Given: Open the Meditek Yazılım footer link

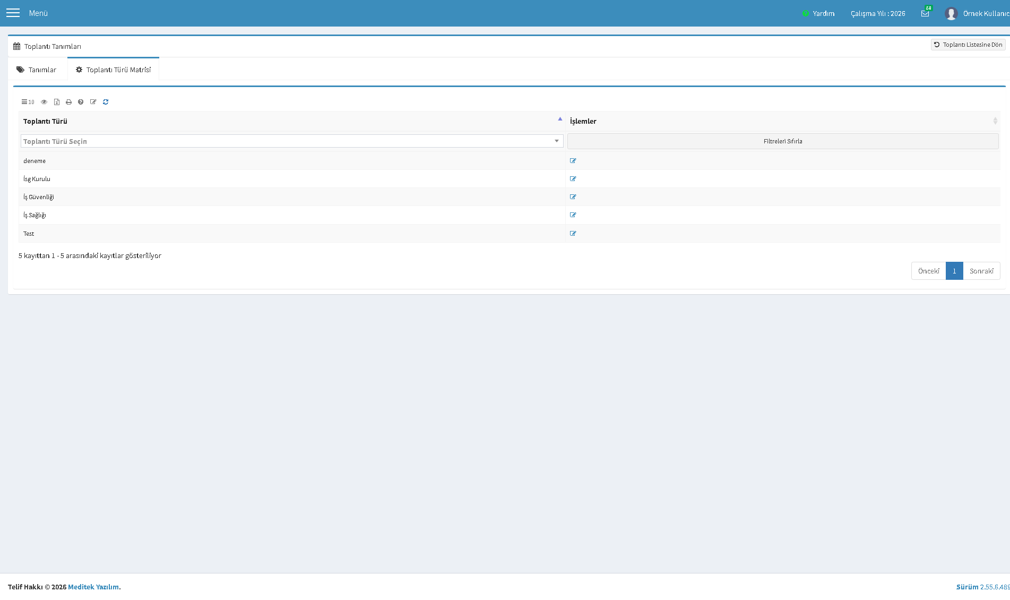Looking at the screenshot, I should click(93, 587).
